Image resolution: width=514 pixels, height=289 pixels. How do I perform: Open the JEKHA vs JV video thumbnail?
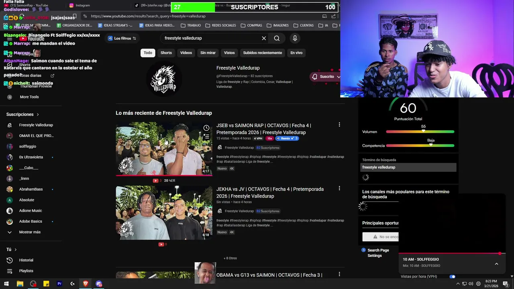(x=164, y=213)
